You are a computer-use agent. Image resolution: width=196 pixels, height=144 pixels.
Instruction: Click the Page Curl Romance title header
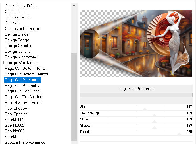point(136,89)
